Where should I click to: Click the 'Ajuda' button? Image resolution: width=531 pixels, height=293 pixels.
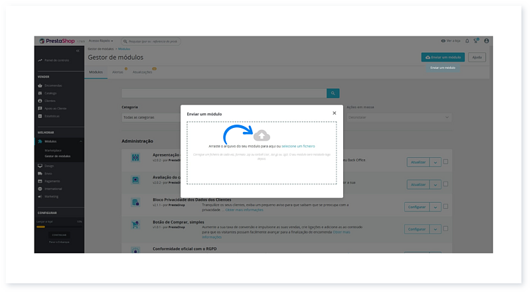tap(476, 58)
